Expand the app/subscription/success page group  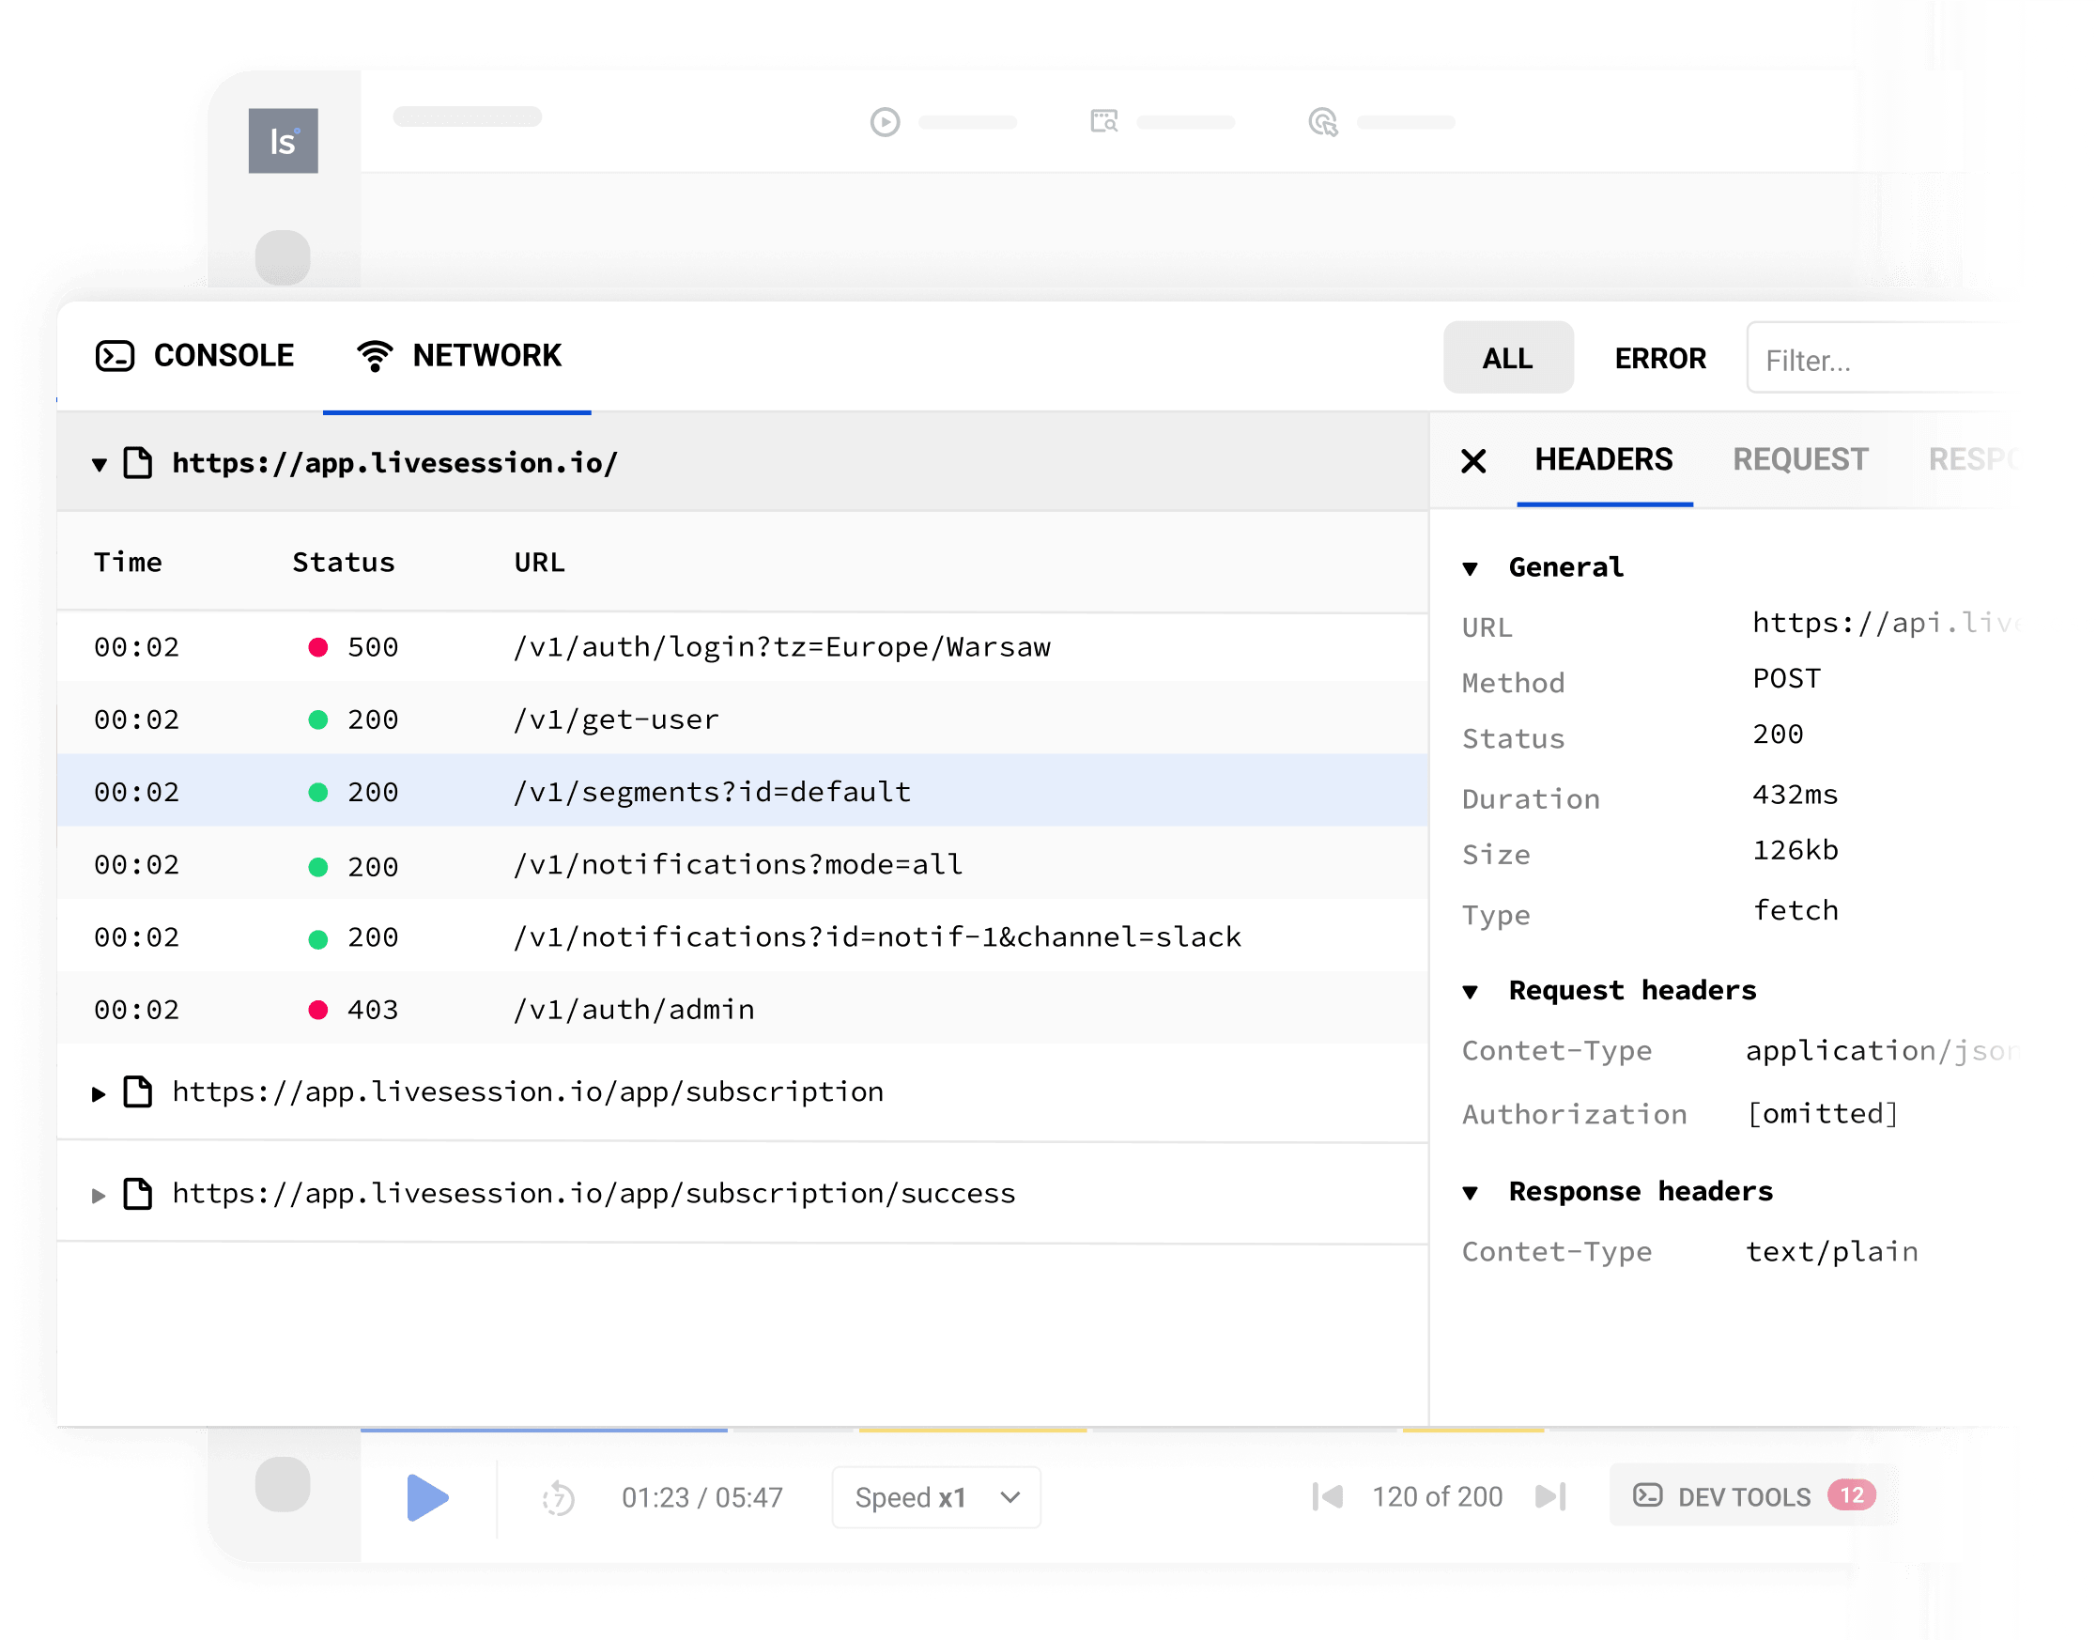(98, 1196)
